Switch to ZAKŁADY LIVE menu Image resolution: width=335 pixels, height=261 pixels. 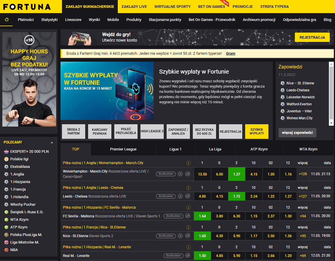134,7
